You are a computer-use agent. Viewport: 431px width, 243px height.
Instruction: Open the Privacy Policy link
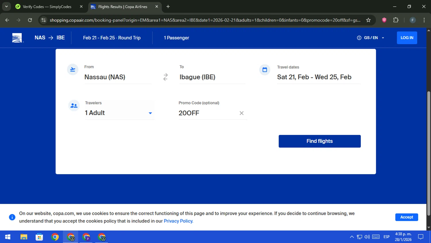tap(178, 221)
